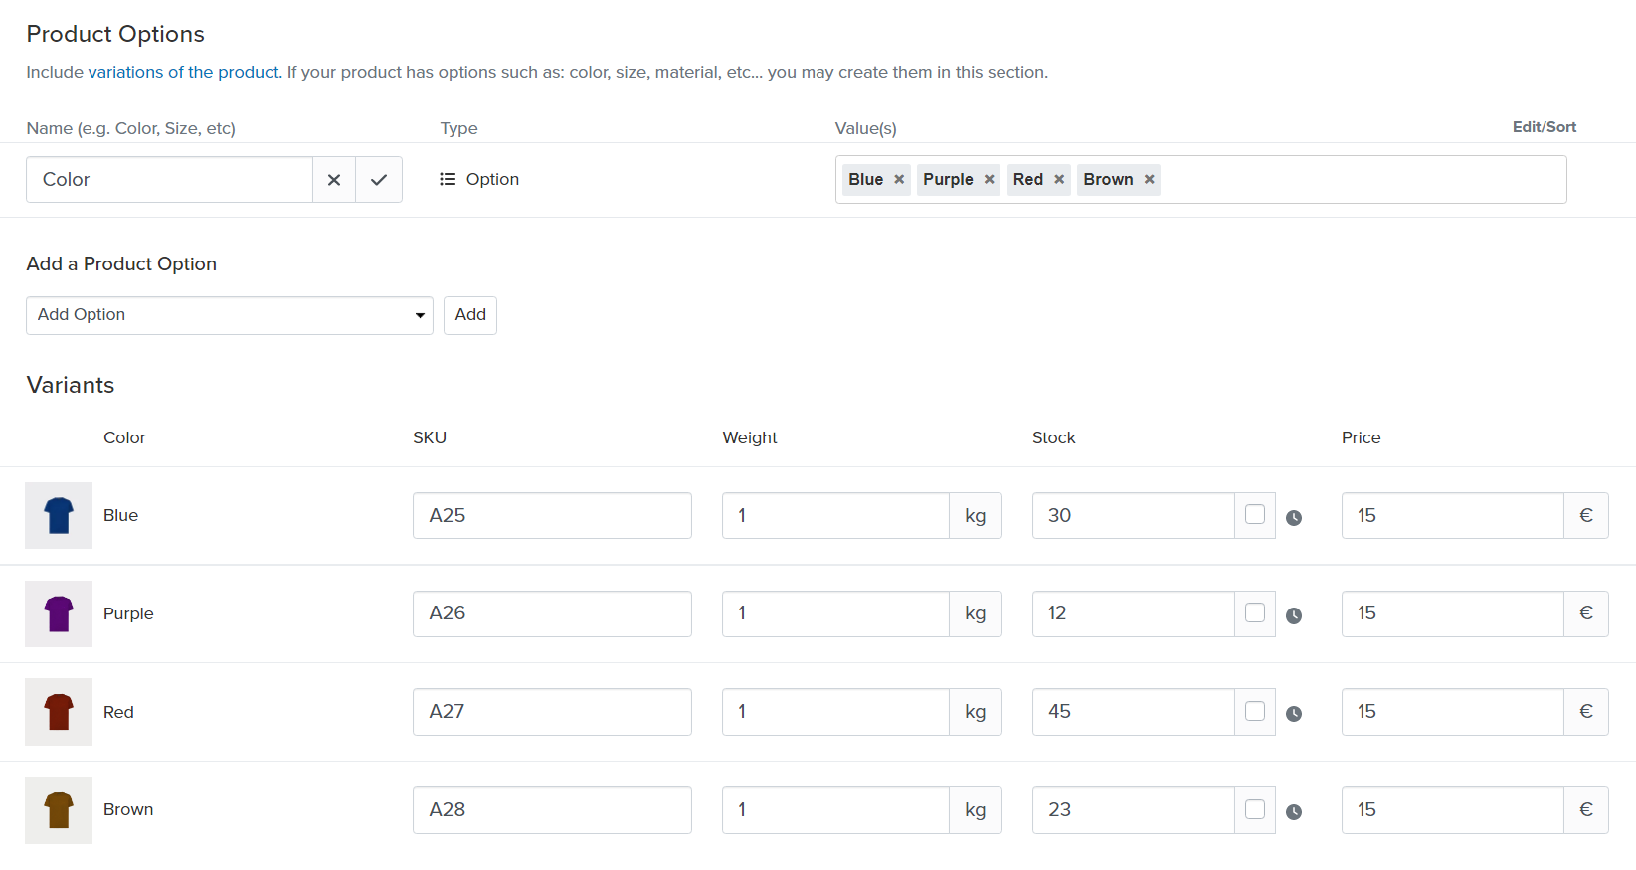Click the clock icon in Blue stock row
1636x870 pixels.
click(1294, 518)
